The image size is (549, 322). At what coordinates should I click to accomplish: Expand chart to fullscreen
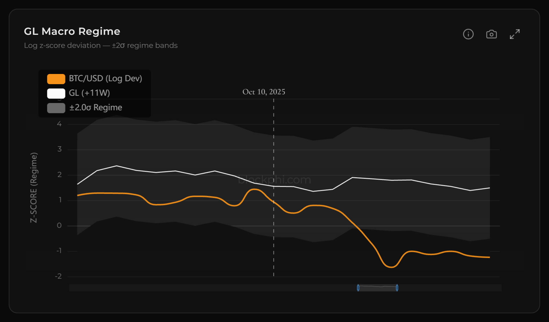(515, 34)
